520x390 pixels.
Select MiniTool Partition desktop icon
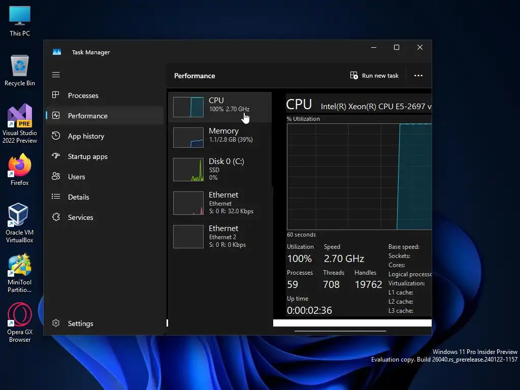point(20,273)
